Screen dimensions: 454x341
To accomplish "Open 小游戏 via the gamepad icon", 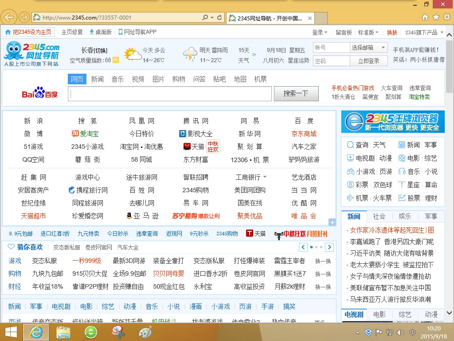I will [x=350, y=171].
